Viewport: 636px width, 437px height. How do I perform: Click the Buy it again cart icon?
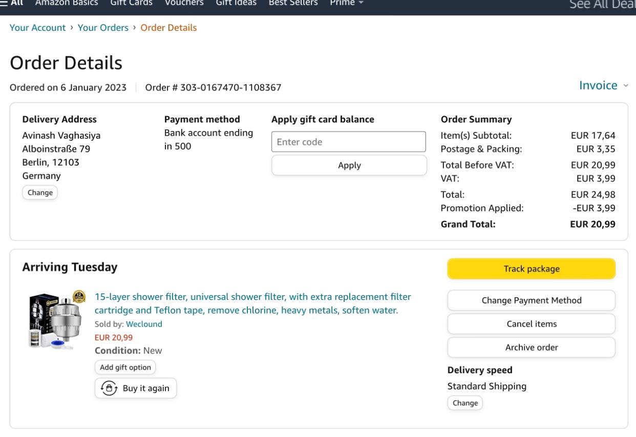109,388
